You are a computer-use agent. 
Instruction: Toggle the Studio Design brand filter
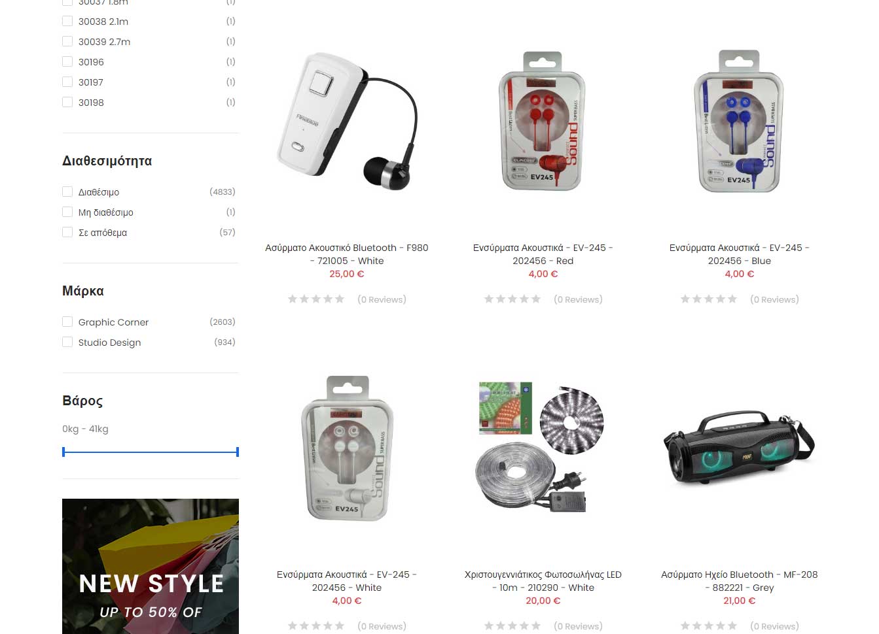(67, 342)
